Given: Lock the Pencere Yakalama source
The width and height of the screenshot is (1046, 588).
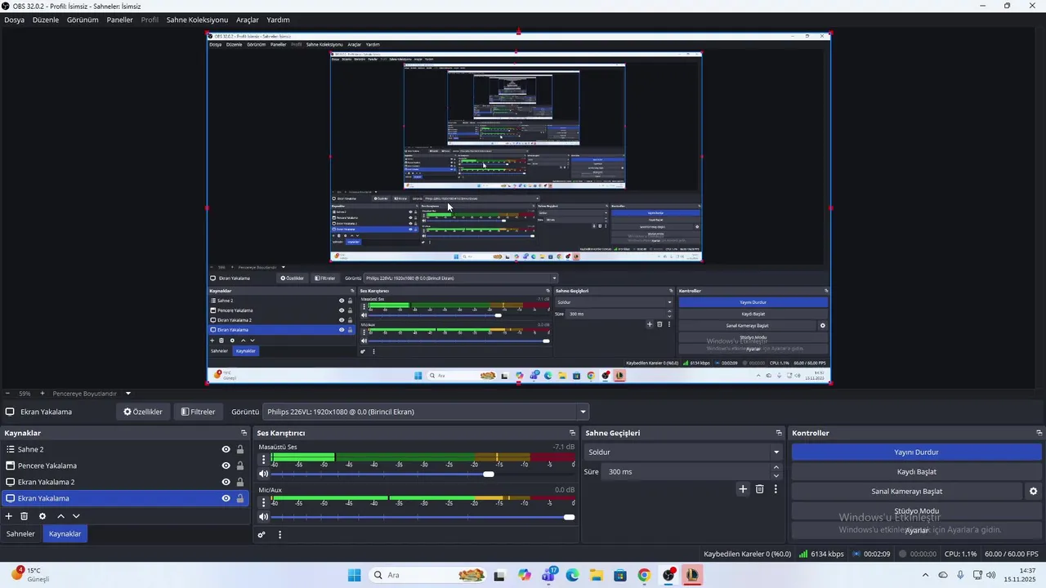Looking at the screenshot, I should (240, 465).
